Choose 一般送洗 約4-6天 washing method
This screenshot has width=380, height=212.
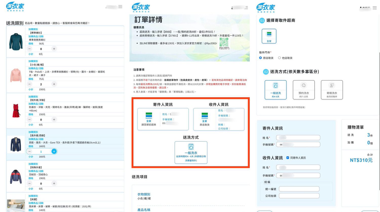click(x=276, y=90)
